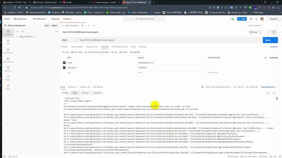The image size is (282, 158).
Task: Expand the New Collection tree item
Action: click(17, 36)
